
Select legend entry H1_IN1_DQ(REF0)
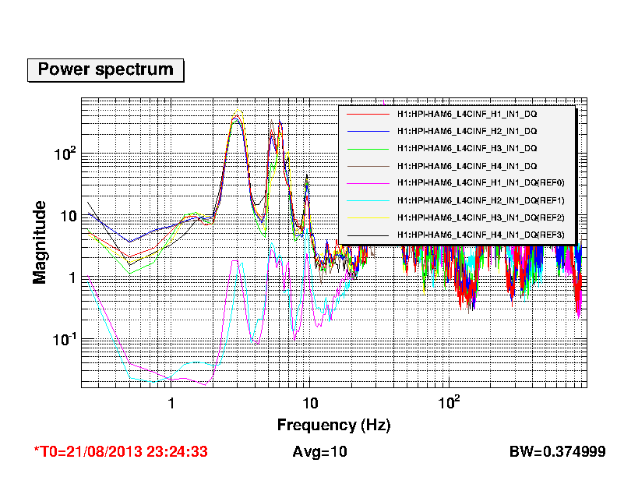click(x=481, y=183)
